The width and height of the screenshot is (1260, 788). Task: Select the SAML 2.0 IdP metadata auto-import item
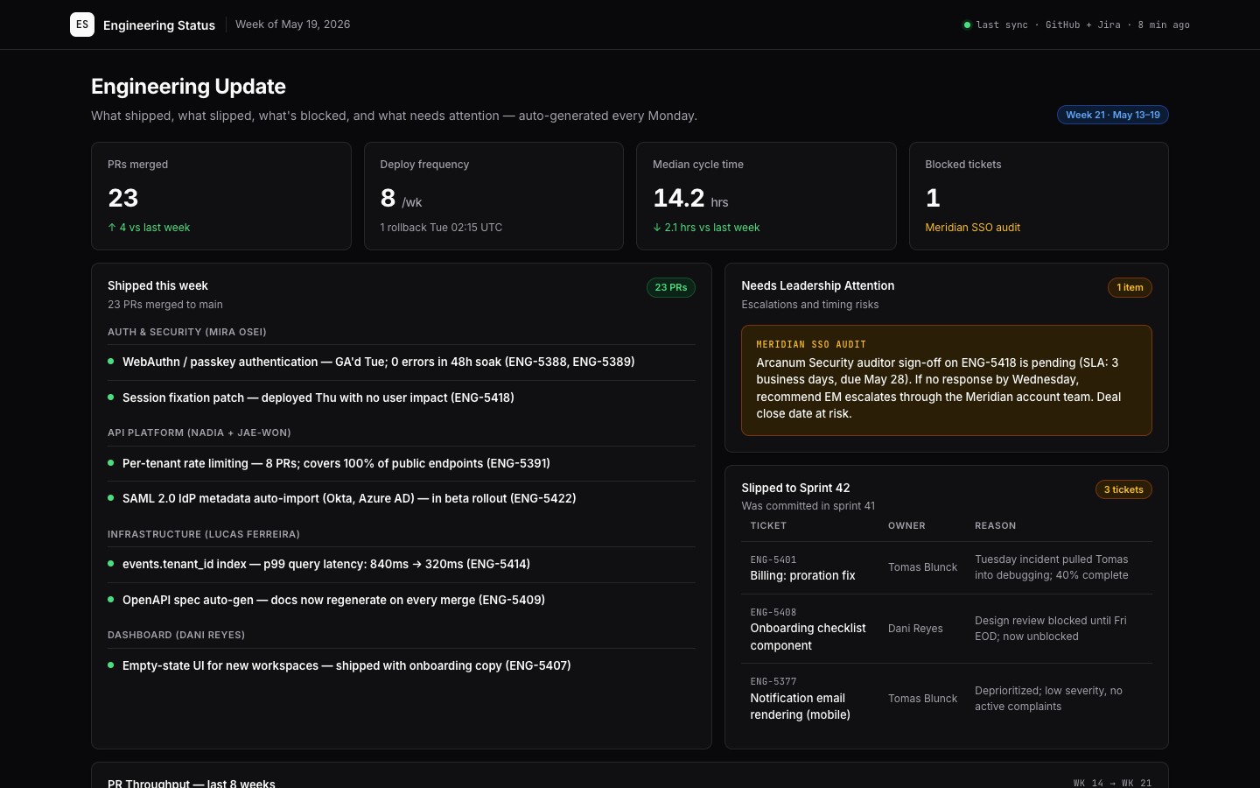(402, 498)
